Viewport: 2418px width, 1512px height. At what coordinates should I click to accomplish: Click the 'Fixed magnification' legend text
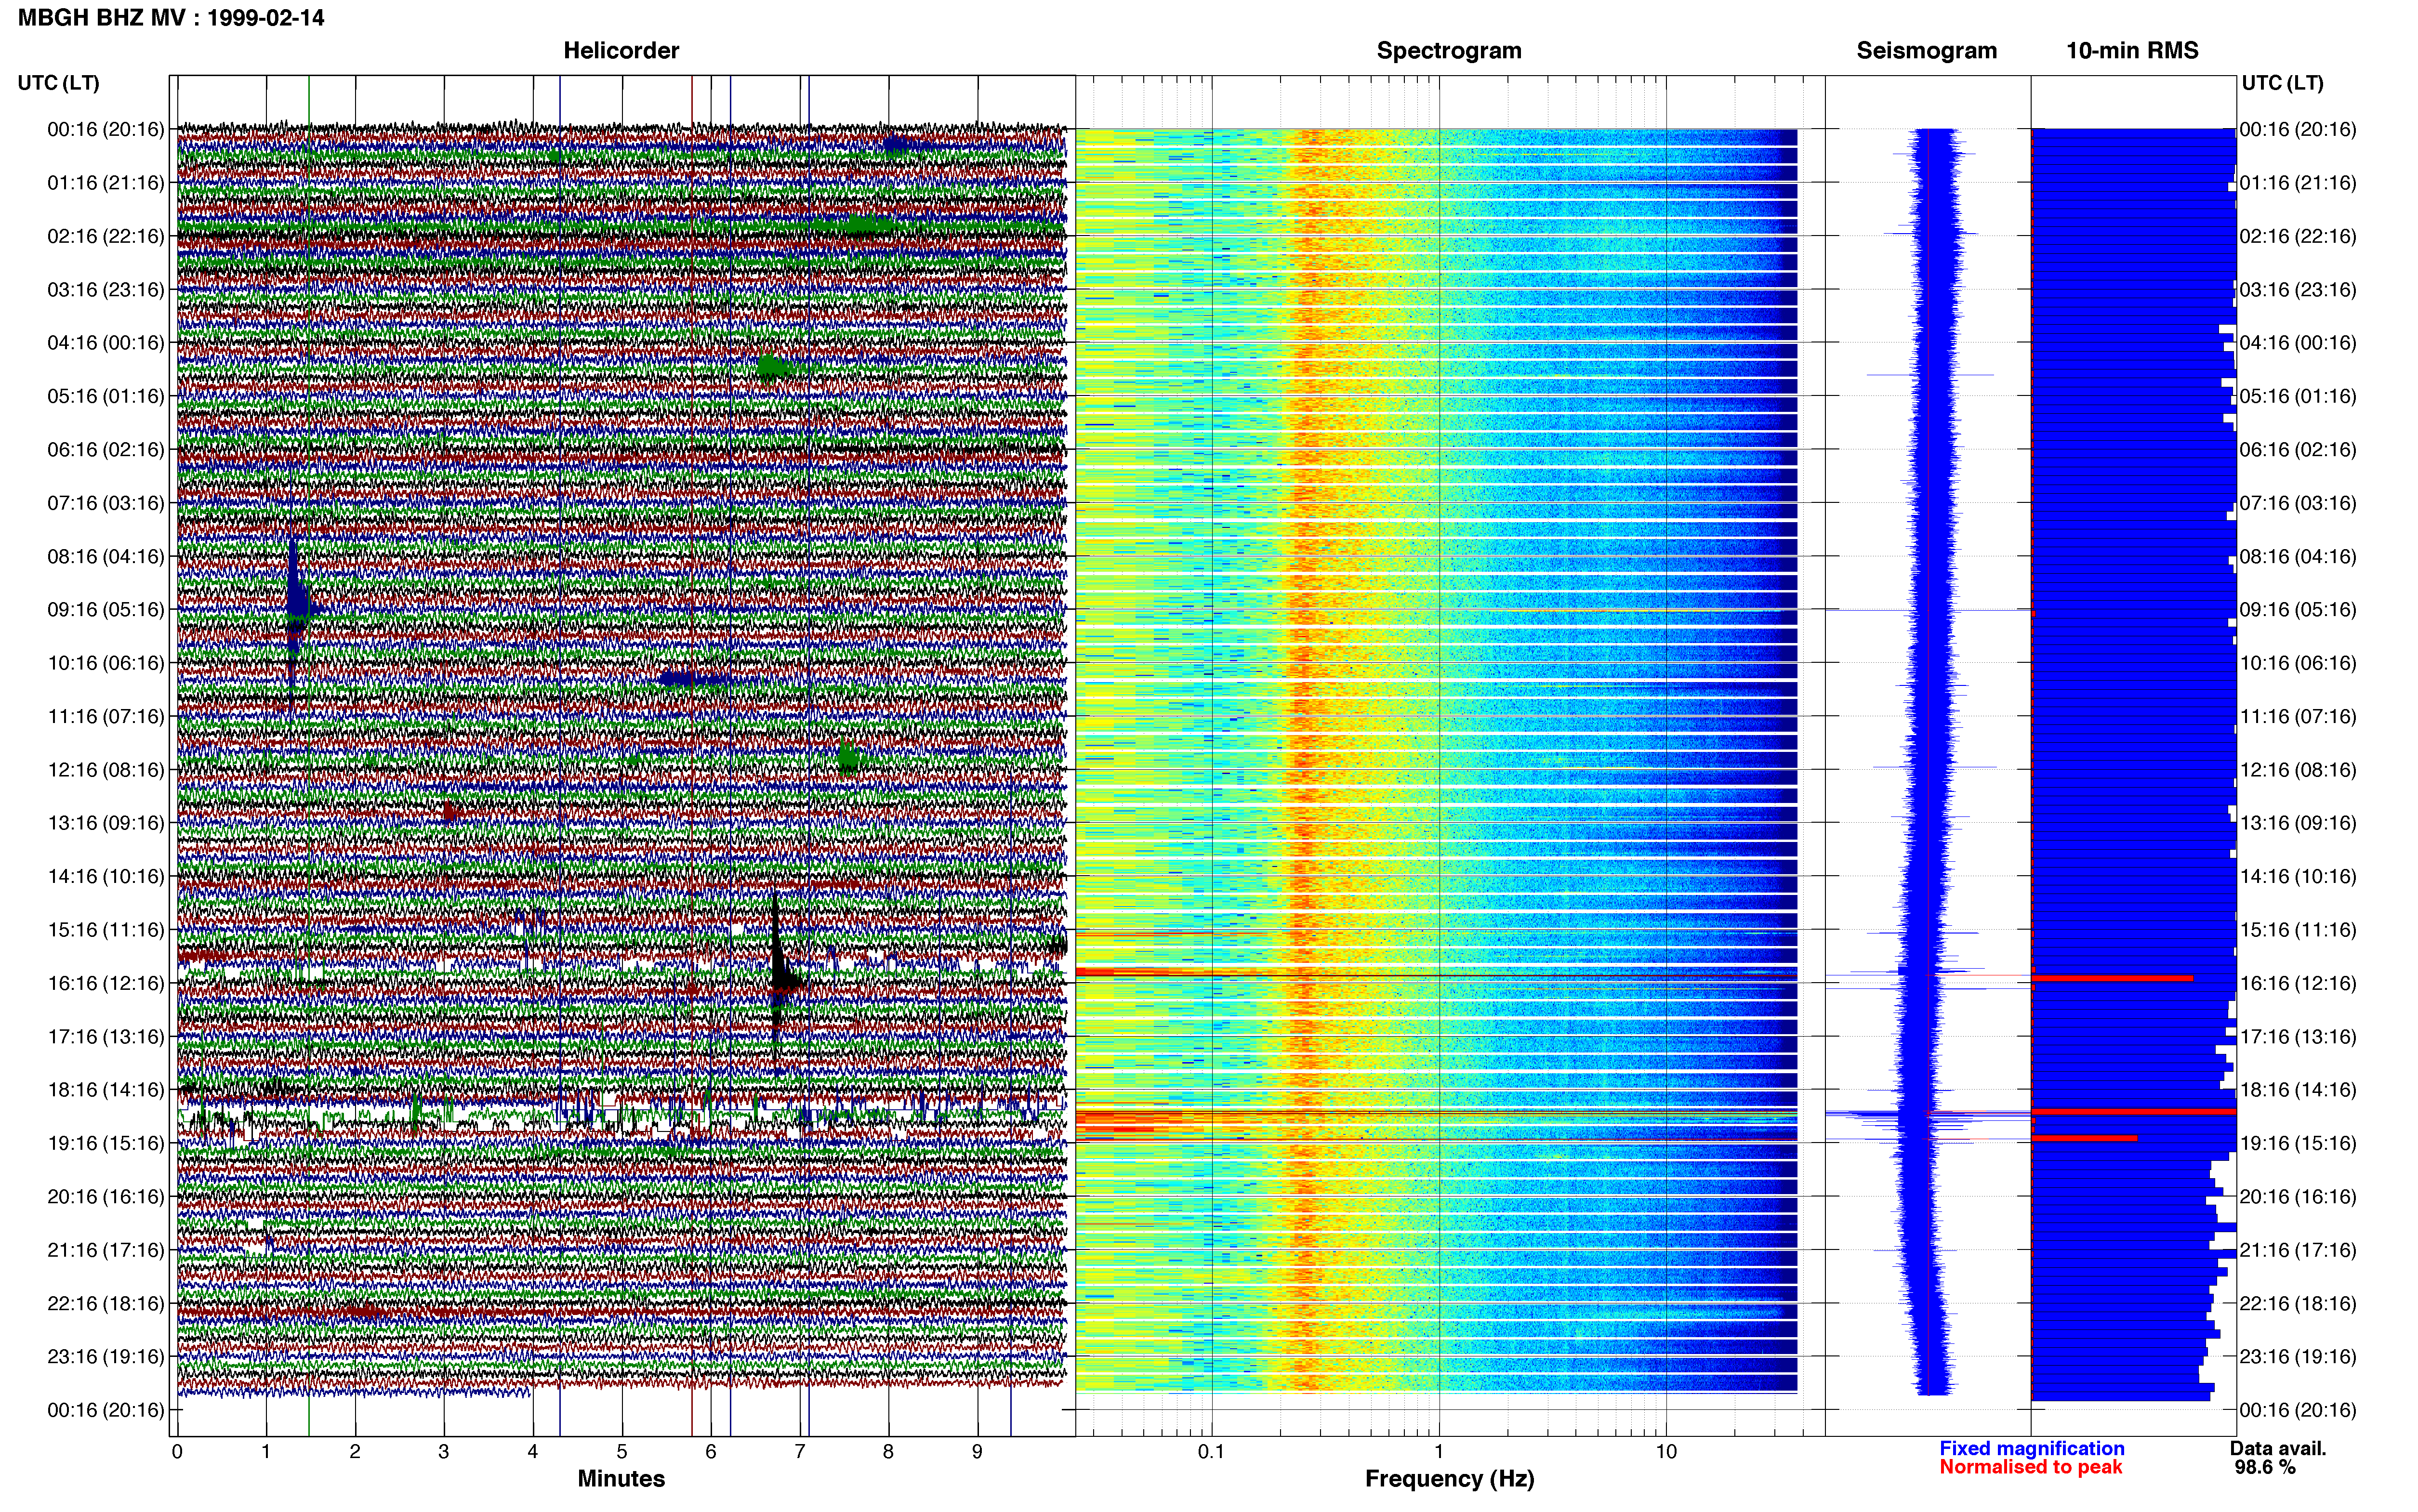(x=2032, y=1448)
